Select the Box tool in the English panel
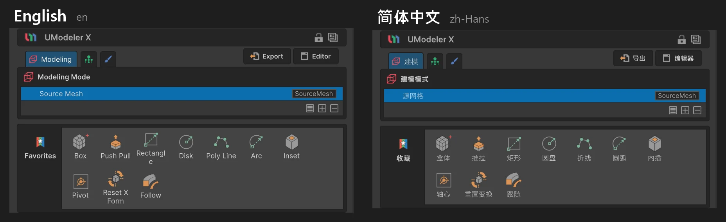Image resolution: width=726 pixels, height=222 pixels. 80,146
